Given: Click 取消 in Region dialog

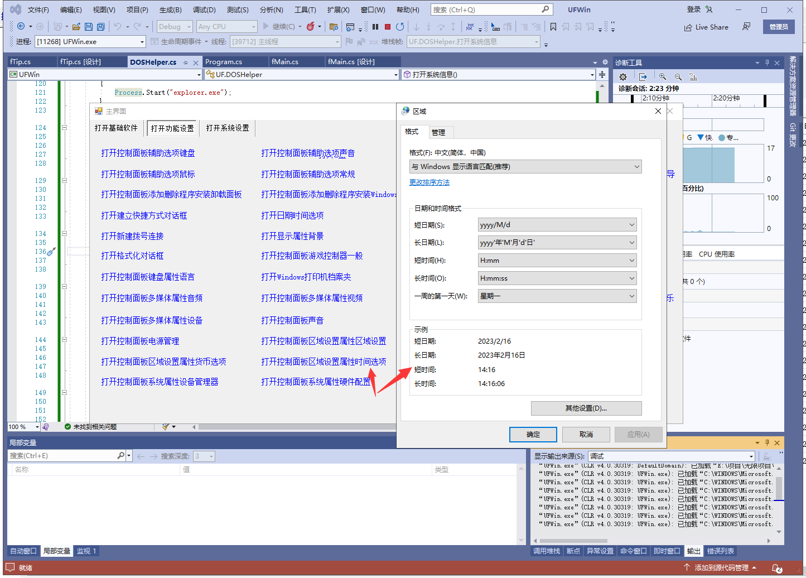Looking at the screenshot, I should [586, 435].
